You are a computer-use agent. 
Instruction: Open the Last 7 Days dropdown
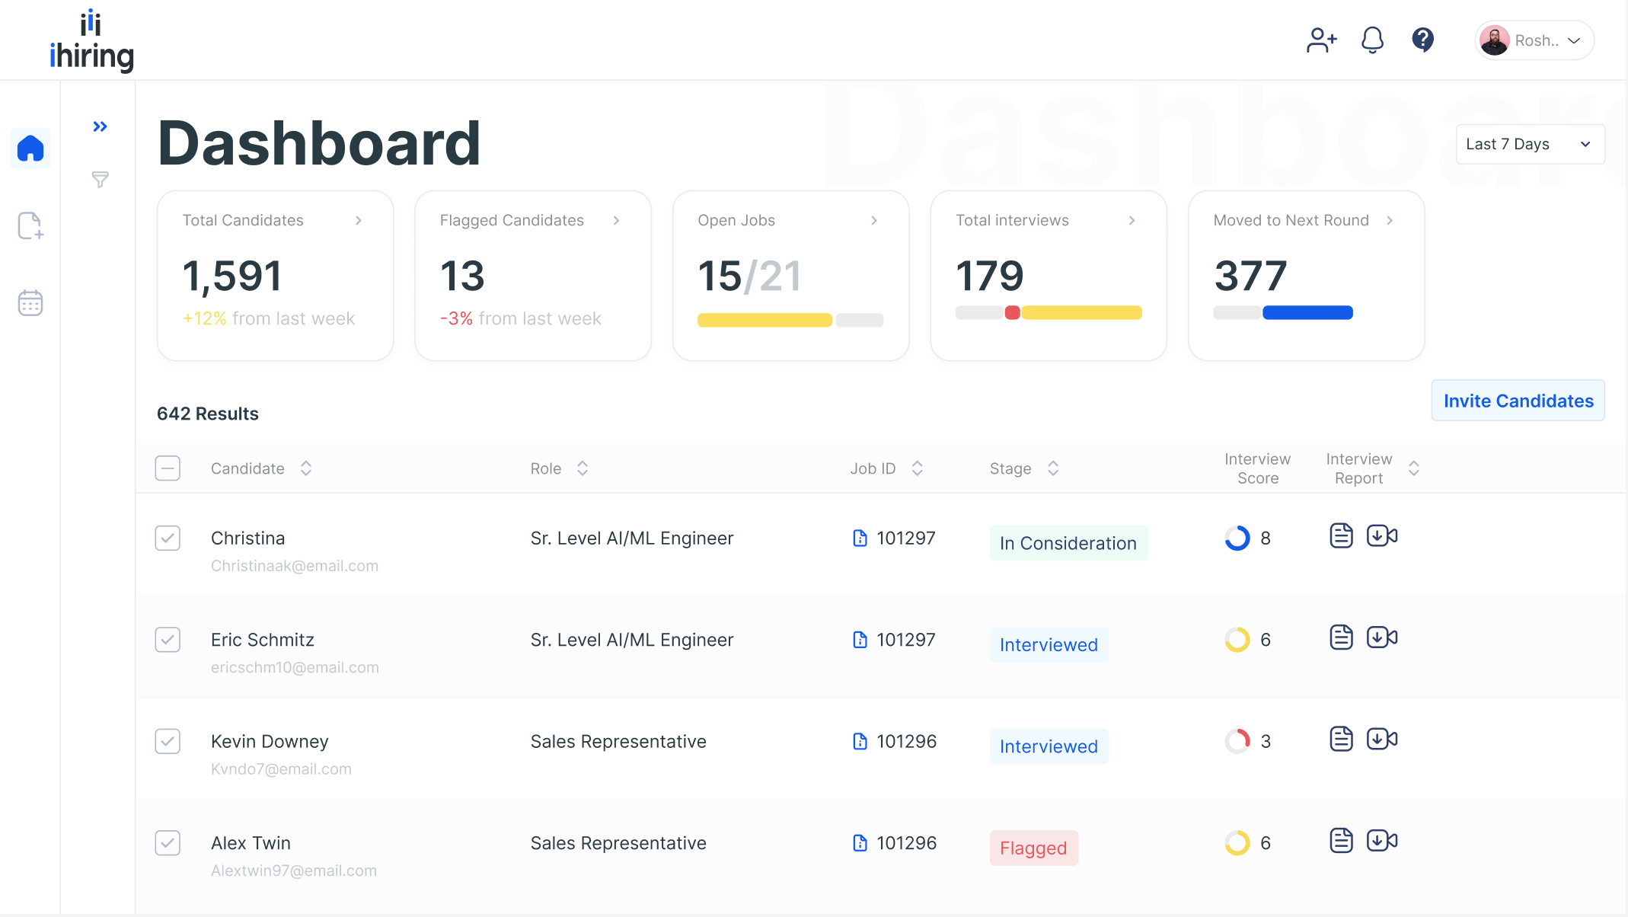[x=1530, y=144]
